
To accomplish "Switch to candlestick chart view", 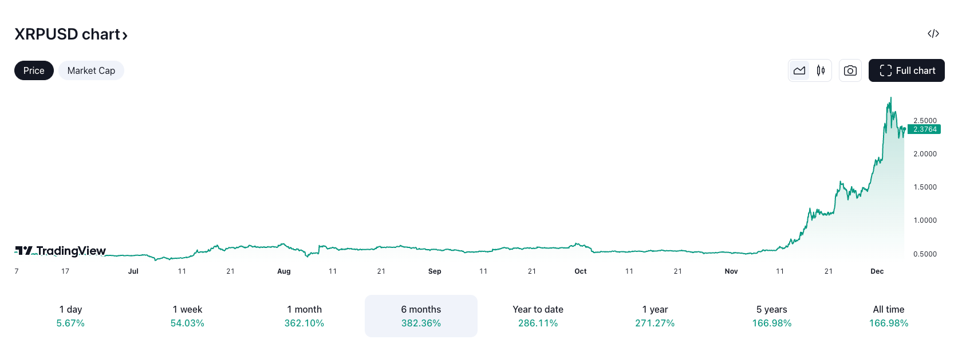I will click(821, 70).
